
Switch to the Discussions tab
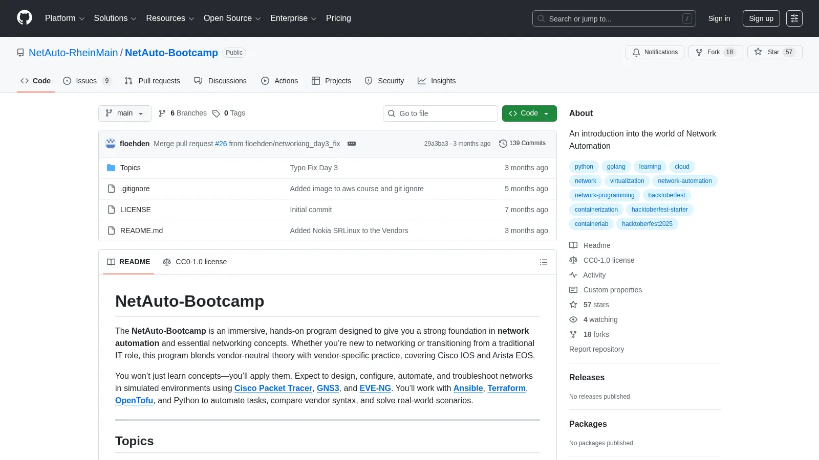pos(220,81)
